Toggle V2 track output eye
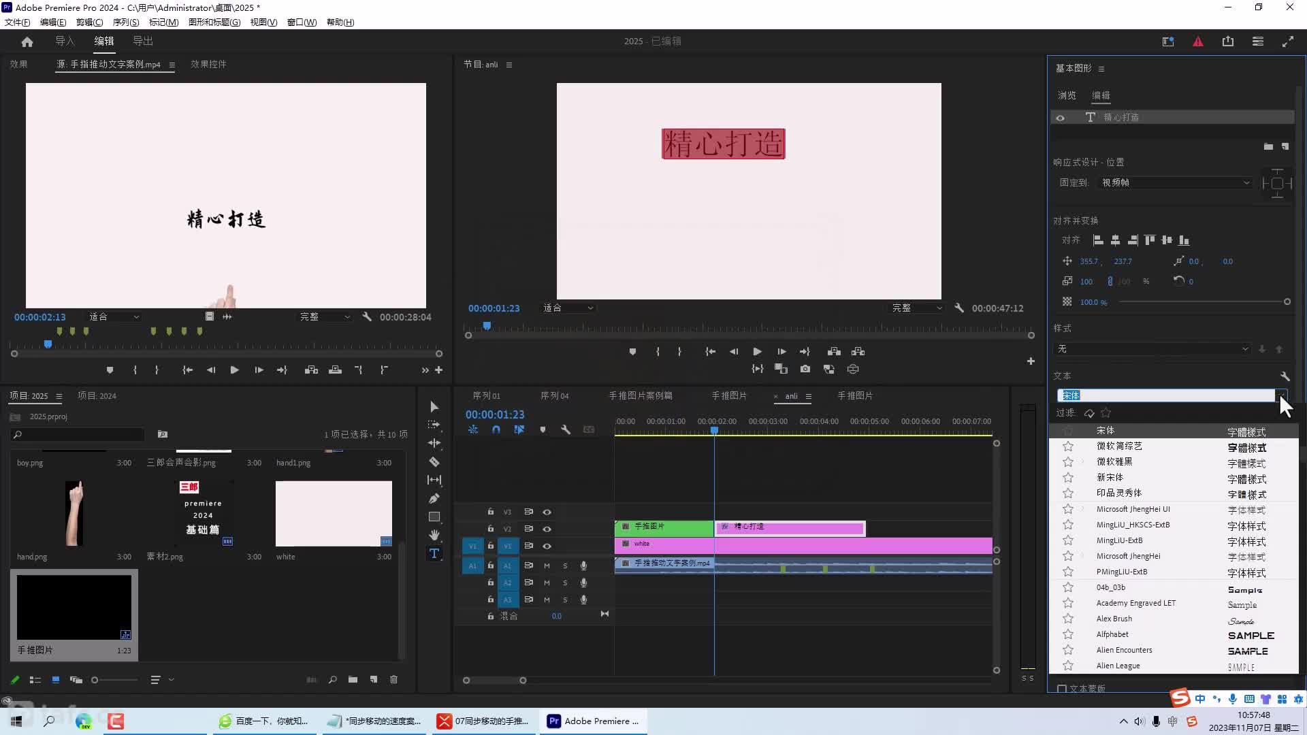The width and height of the screenshot is (1307, 735). [x=547, y=529]
